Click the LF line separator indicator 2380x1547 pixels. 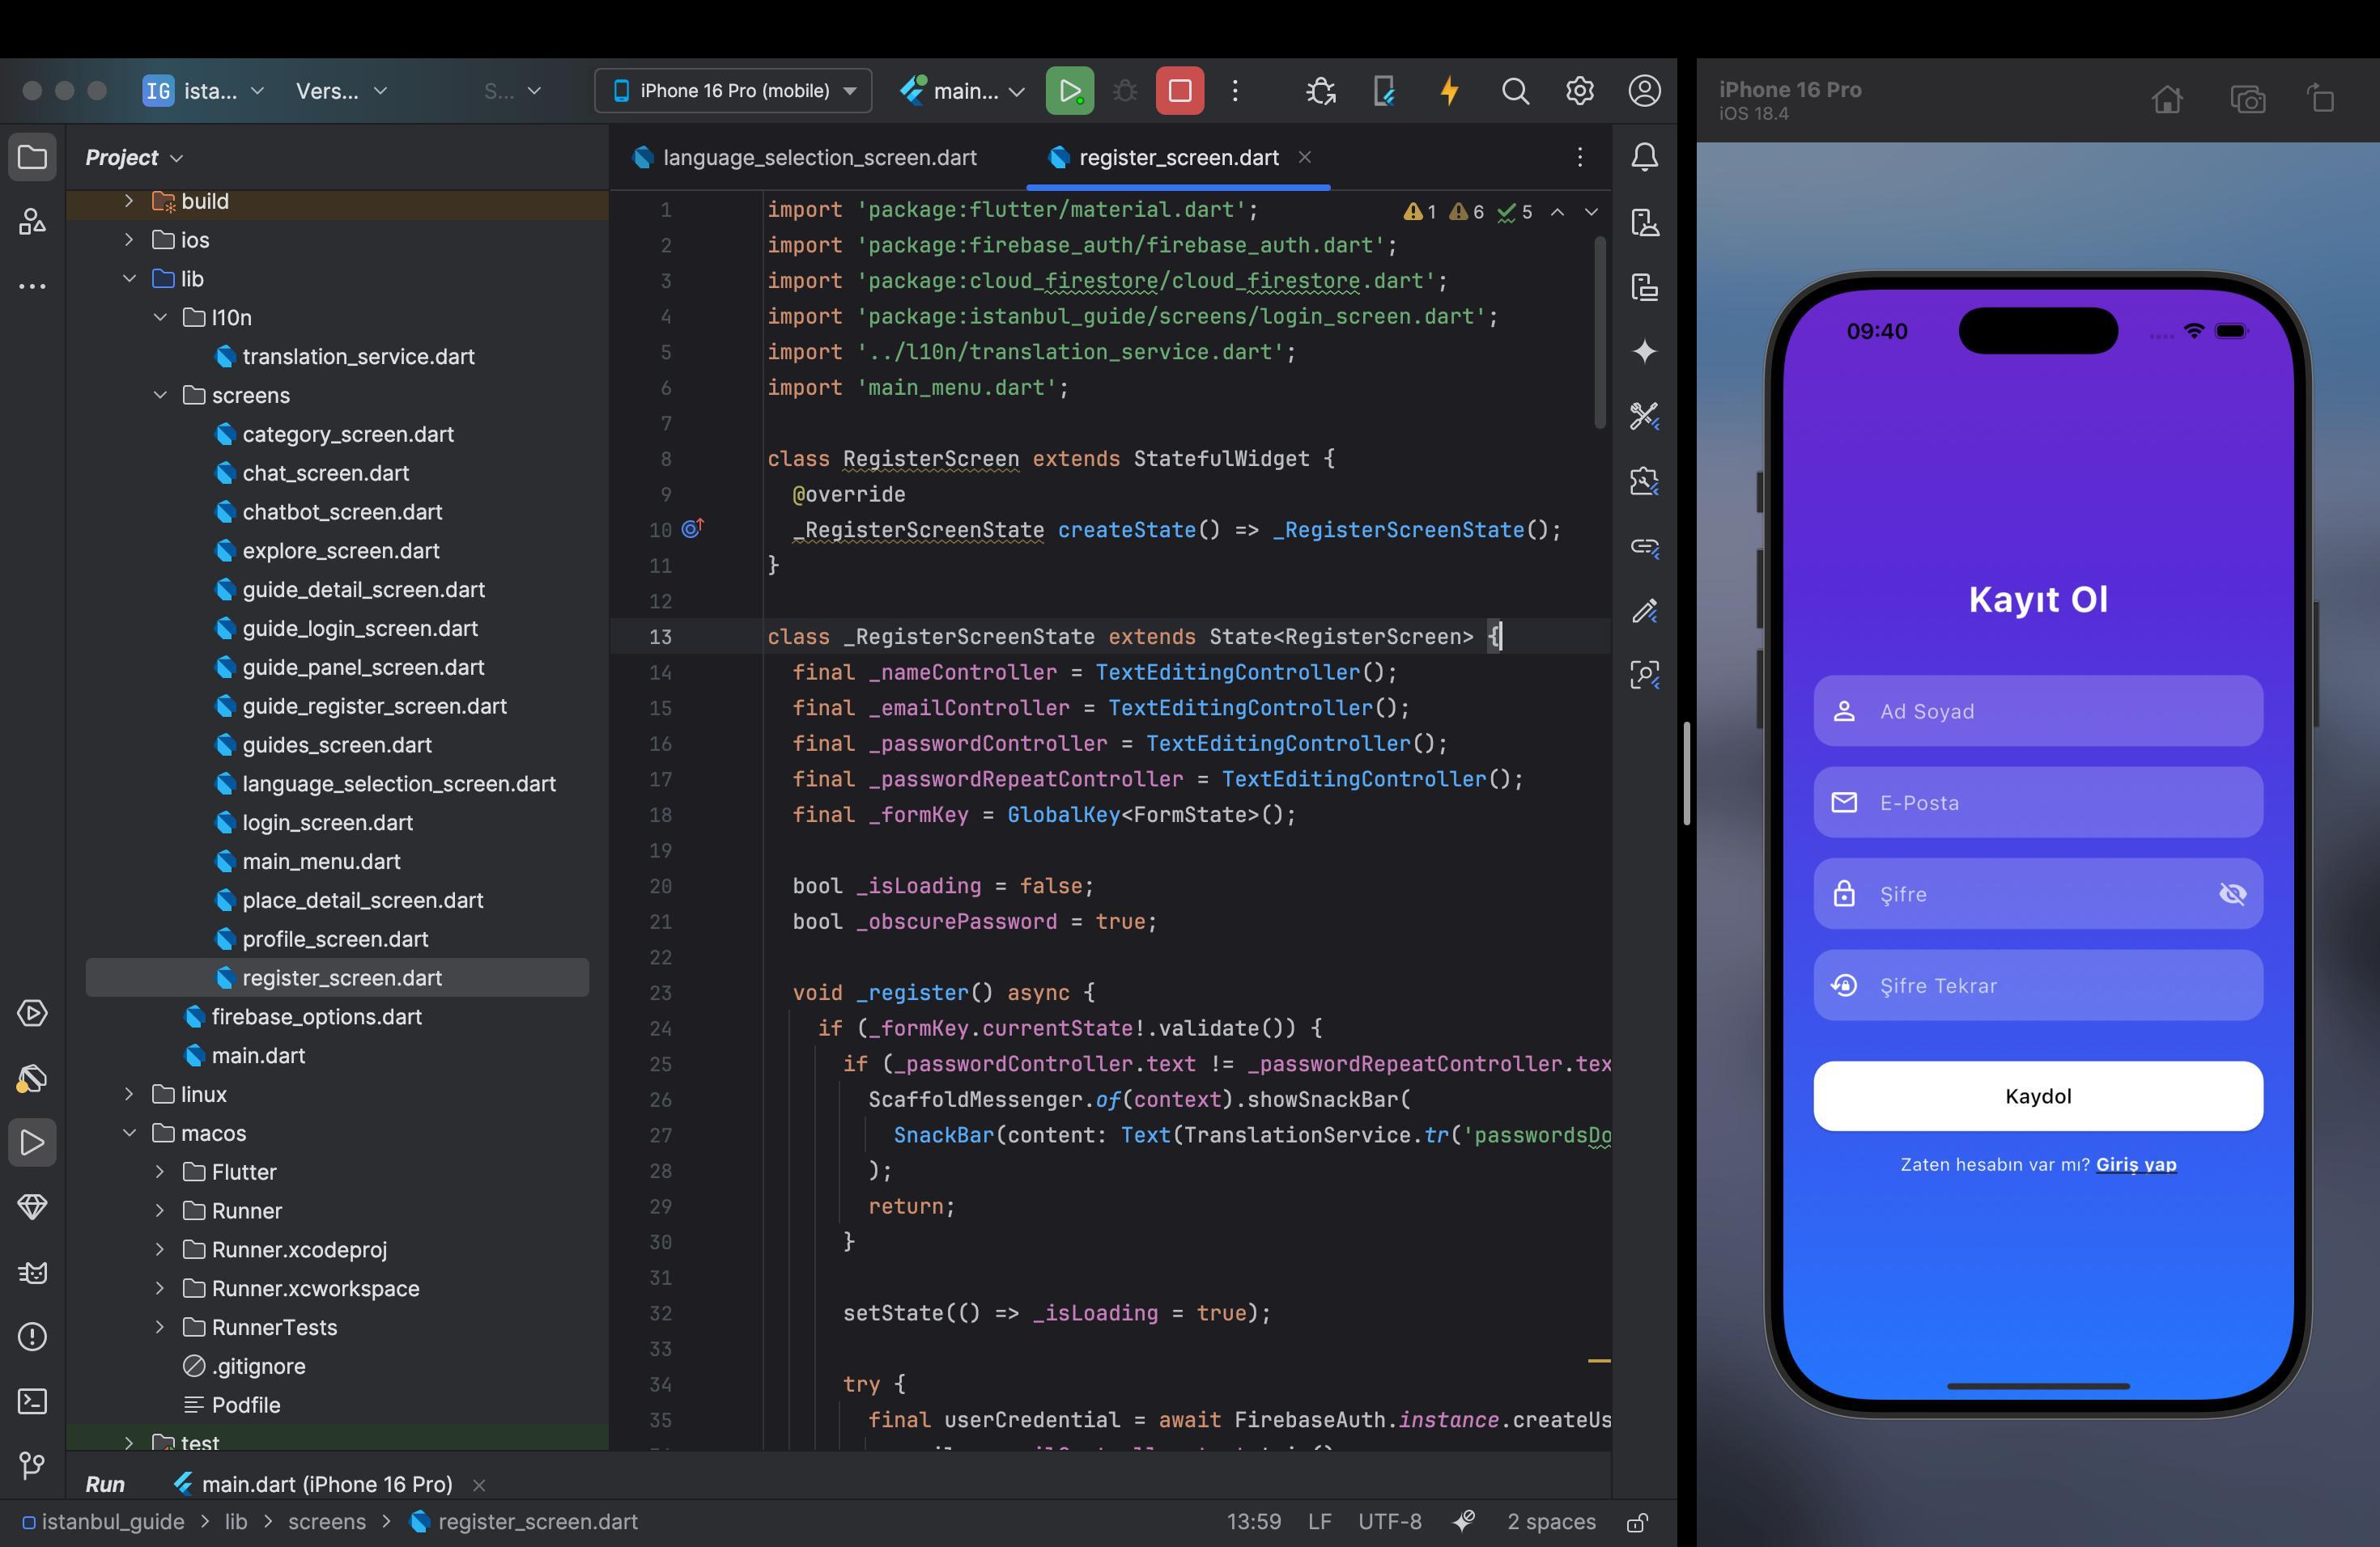[1319, 1522]
